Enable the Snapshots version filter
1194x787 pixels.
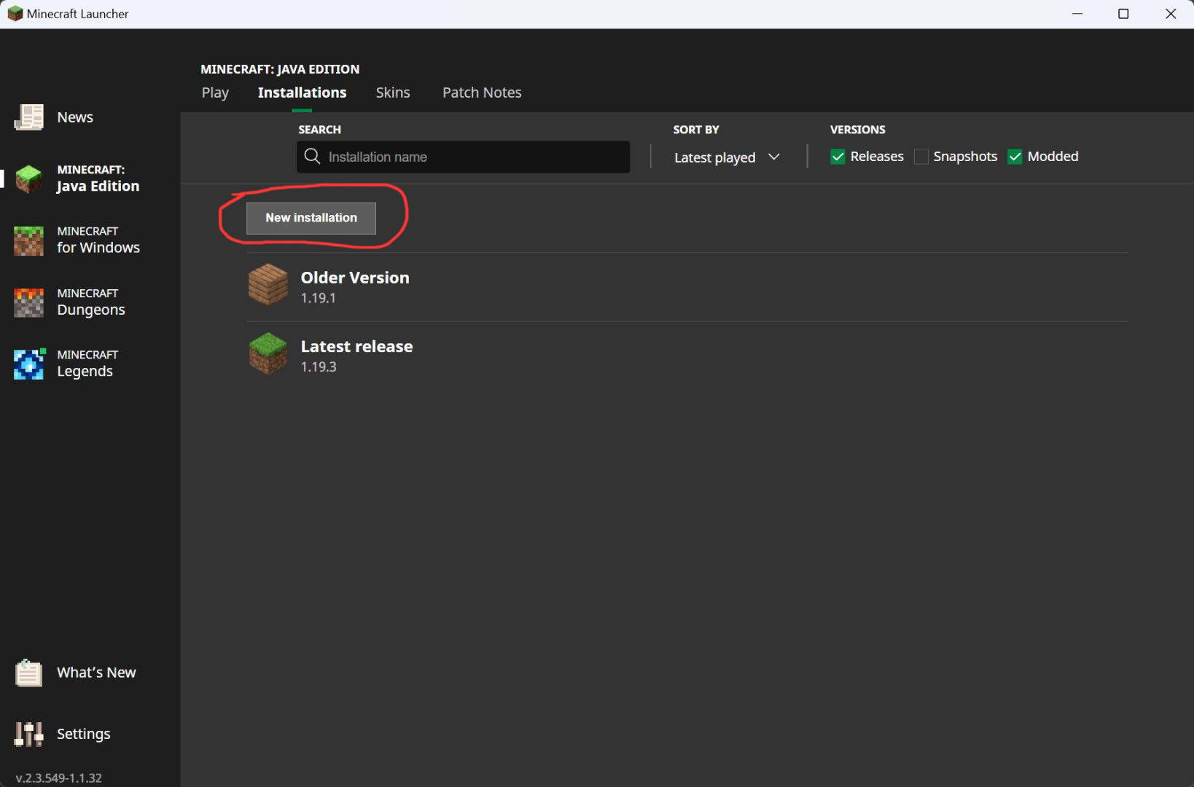(x=921, y=156)
